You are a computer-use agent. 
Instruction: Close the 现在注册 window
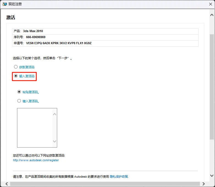click(x=211, y=4)
